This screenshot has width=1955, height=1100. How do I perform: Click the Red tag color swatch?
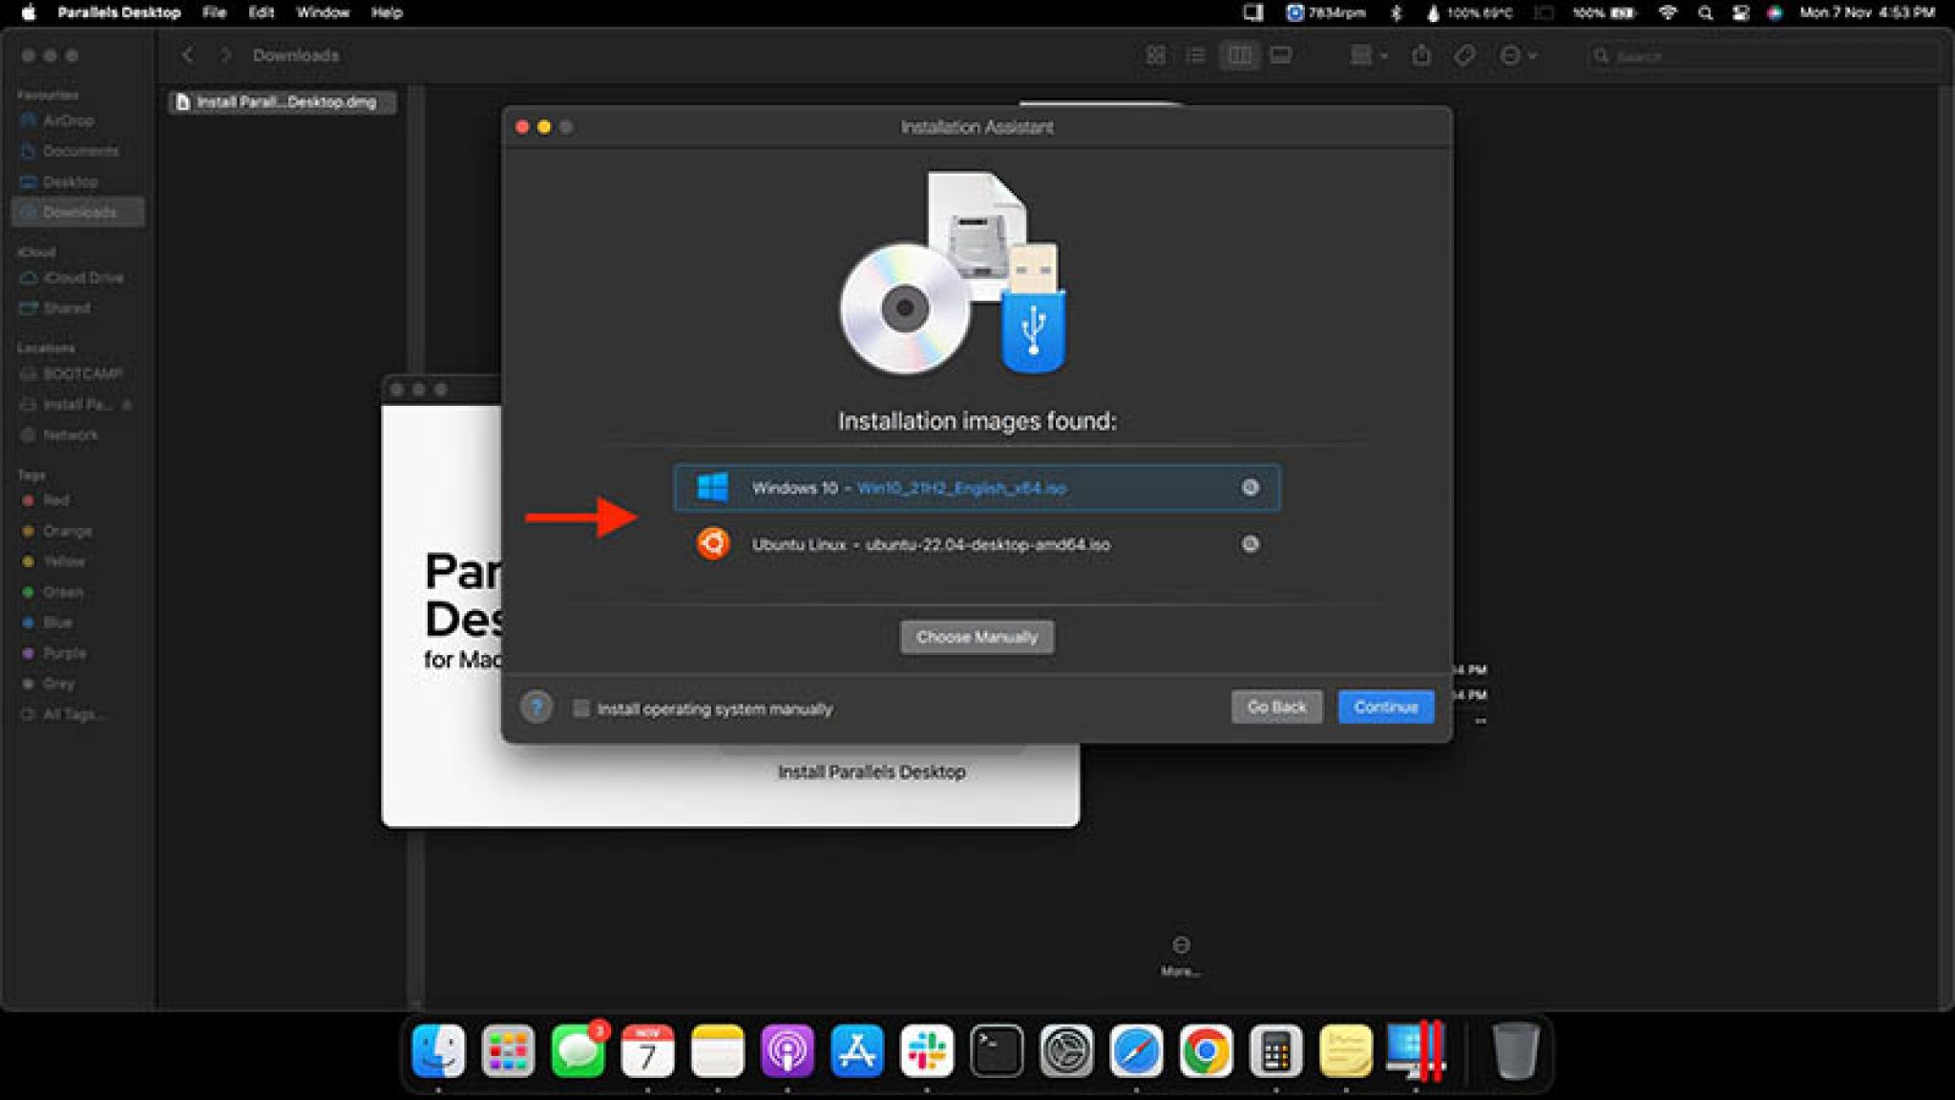click(x=28, y=500)
